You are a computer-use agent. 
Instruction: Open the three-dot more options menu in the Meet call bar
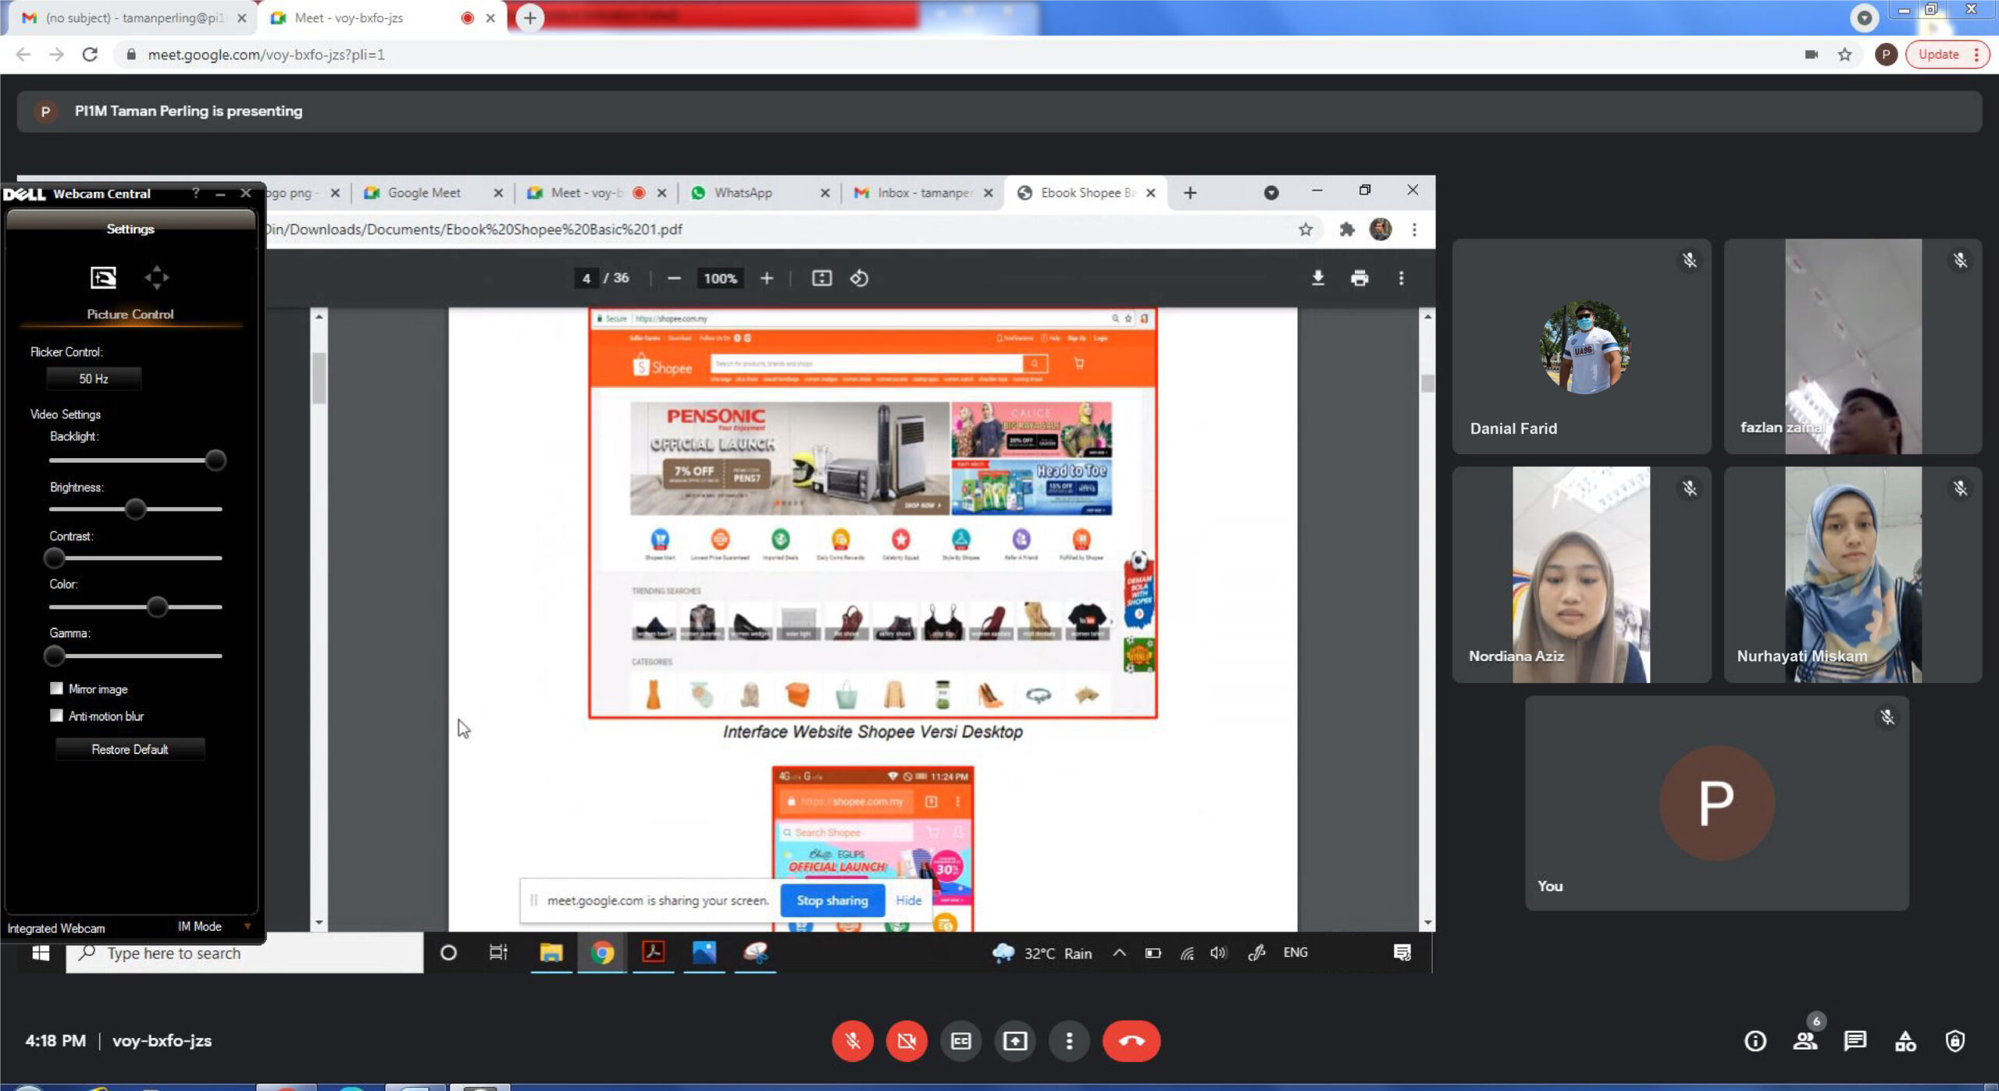pyautogui.click(x=1069, y=1040)
